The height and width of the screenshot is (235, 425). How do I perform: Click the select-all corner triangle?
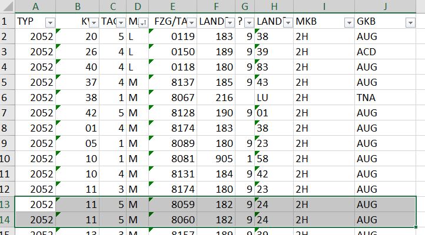pyautogui.click(x=7, y=7)
